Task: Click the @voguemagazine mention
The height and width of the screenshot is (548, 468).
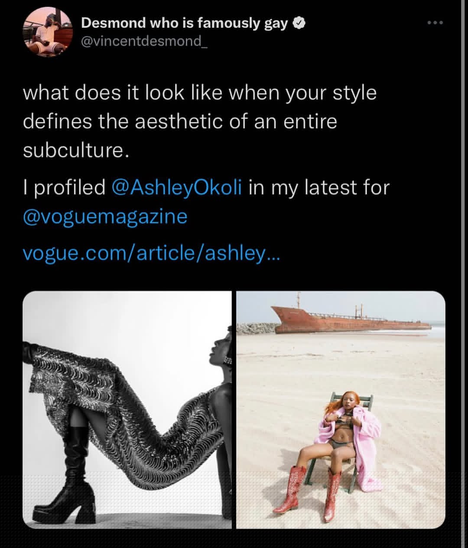Action: (x=105, y=216)
